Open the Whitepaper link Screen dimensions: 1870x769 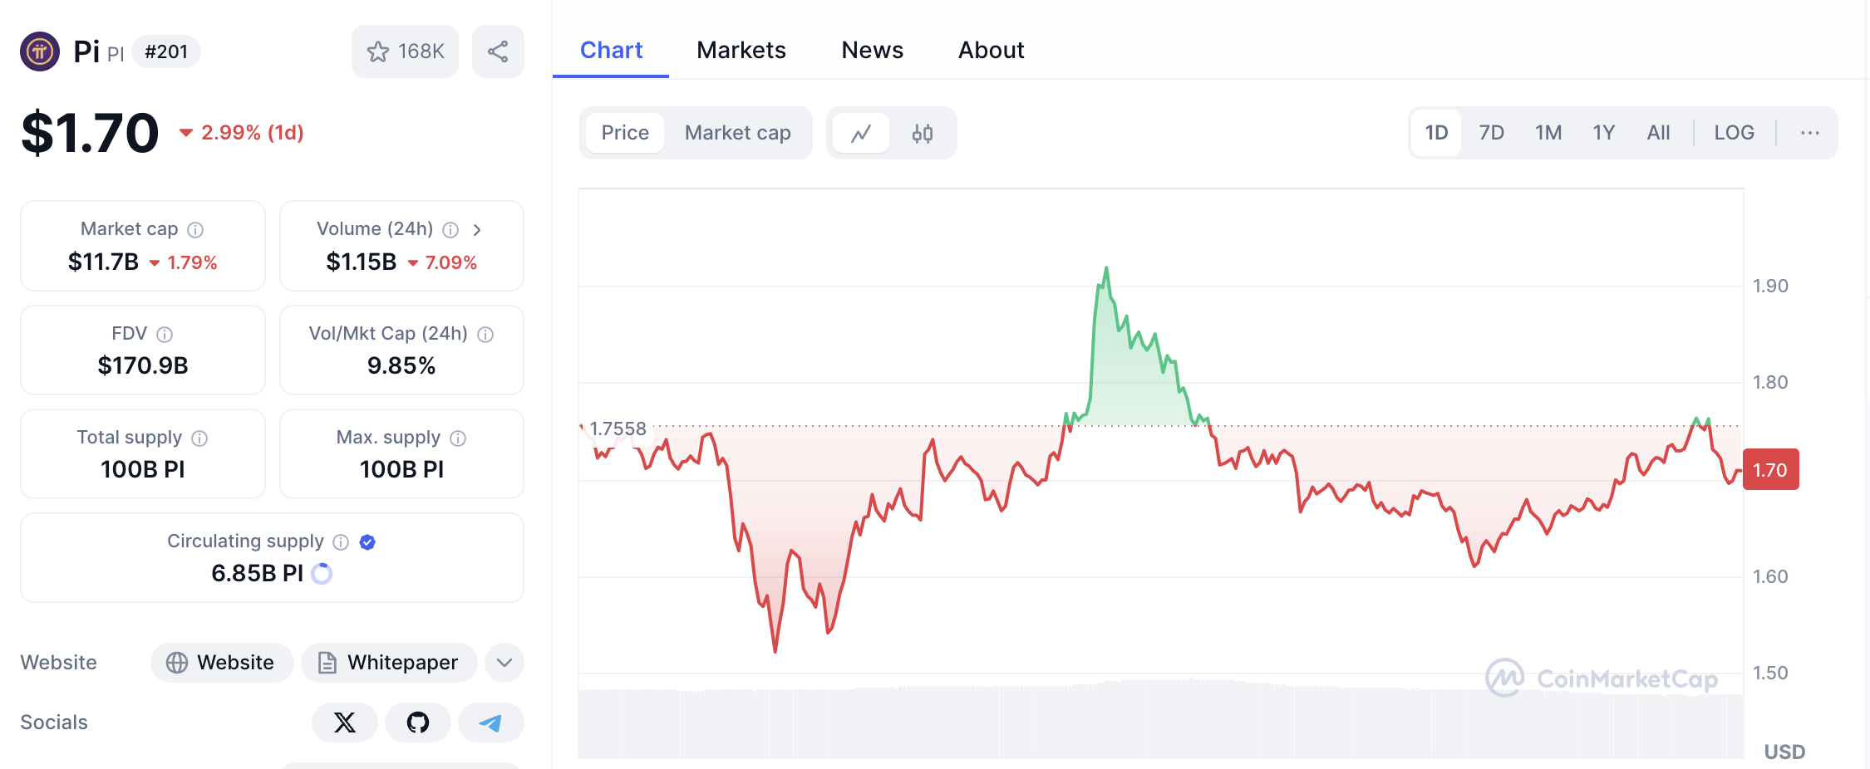click(x=389, y=663)
